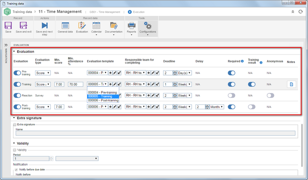The height and width of the screenshot is (180, 308).
Task: Add a template in the Post-training row
Action: pos(110,107)
